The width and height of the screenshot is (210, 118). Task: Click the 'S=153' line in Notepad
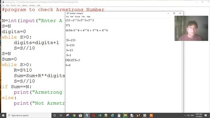(70, 45)
